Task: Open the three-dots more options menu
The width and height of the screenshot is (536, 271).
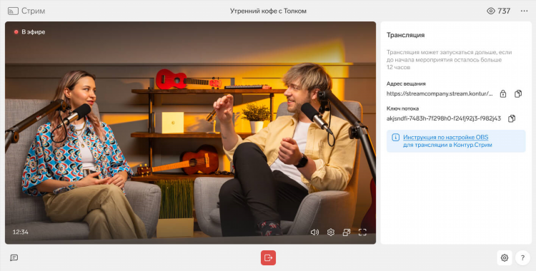Action: 524,11
